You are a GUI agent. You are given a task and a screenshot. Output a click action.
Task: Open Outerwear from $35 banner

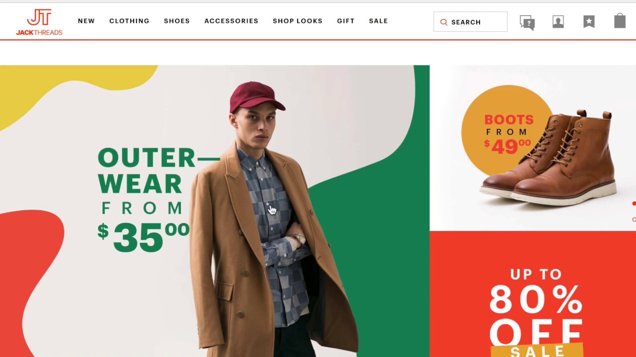tap(215, 211)
